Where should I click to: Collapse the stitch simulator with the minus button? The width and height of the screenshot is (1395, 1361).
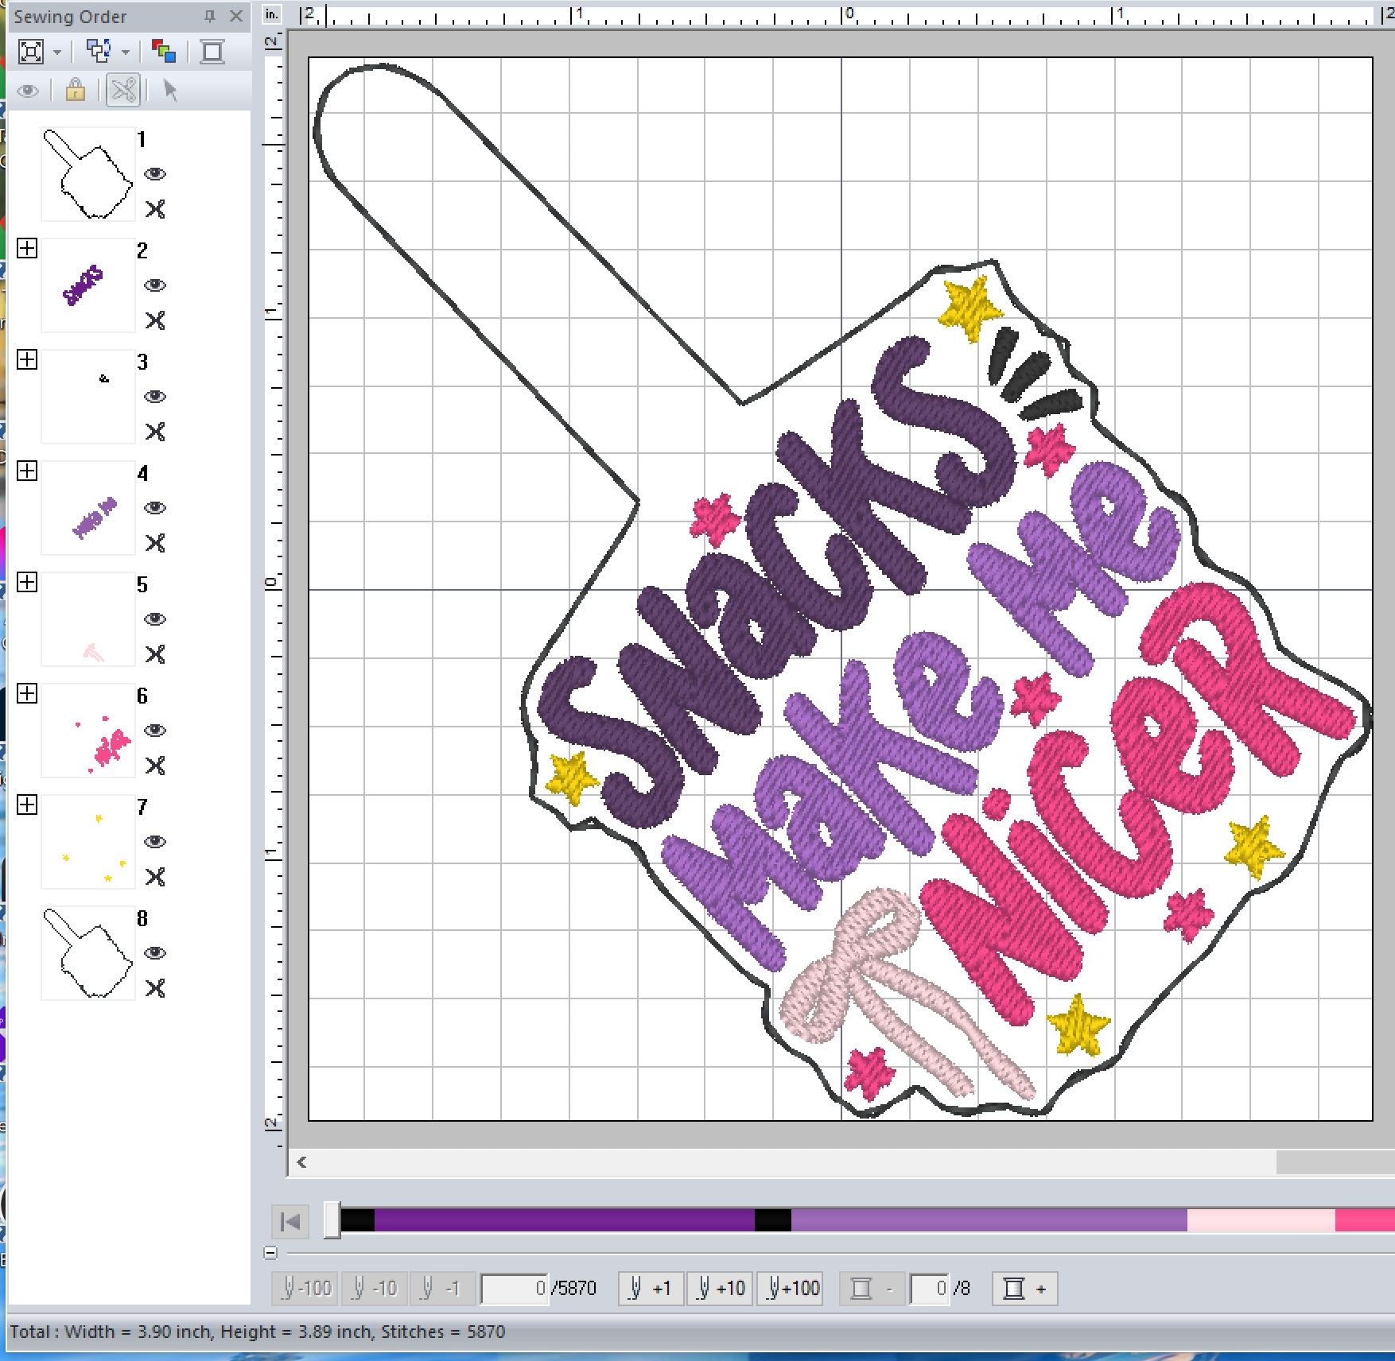click(270, 1253)
